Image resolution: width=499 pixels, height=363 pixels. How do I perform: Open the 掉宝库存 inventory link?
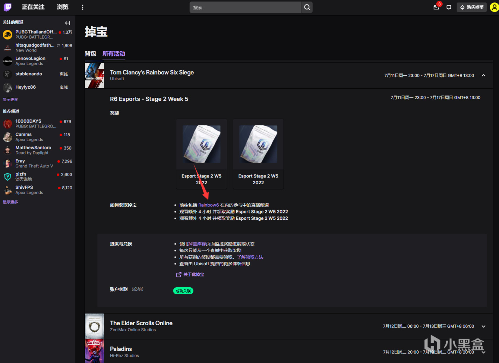[x=197, y=244]
